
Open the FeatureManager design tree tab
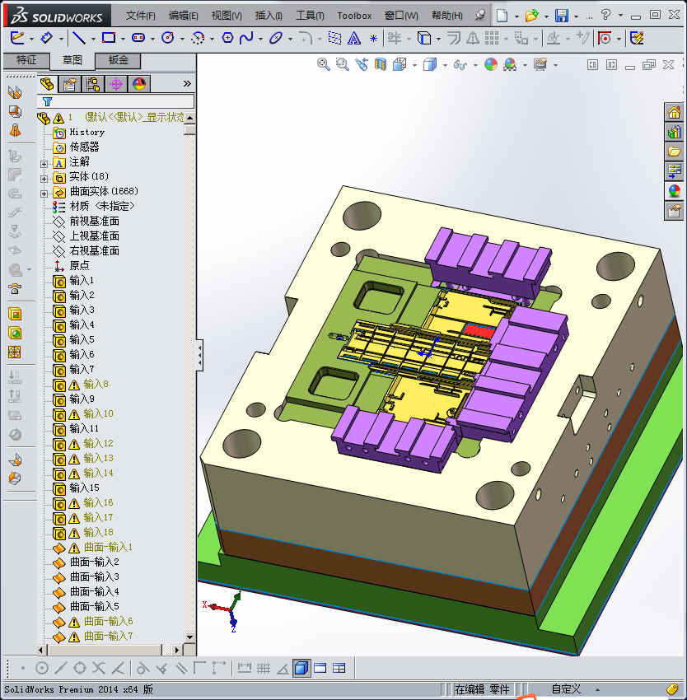[46, 84]
